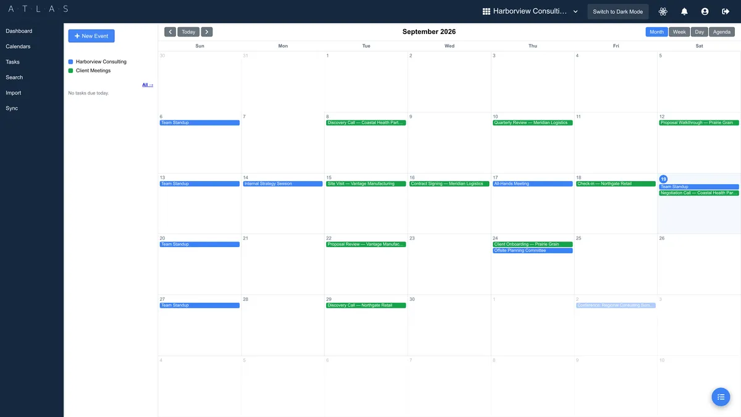Click day number 28

[x=245, y=299]
